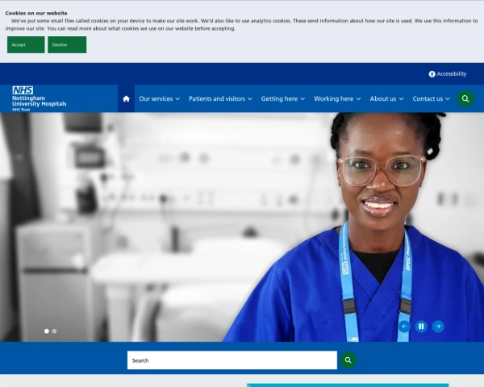
Task: Expand the Getting here chevron
Action: (302, 99)
